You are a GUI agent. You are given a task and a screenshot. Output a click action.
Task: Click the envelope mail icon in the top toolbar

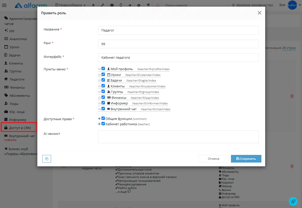point(112,5)
